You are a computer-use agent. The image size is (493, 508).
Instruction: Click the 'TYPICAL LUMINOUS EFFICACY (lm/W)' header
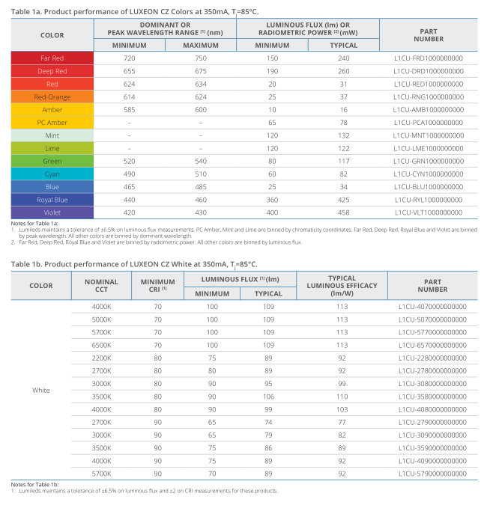[x=342, y=286]
